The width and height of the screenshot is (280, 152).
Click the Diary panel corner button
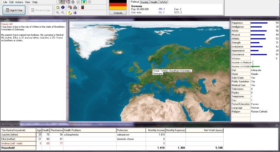pos(65,19)
